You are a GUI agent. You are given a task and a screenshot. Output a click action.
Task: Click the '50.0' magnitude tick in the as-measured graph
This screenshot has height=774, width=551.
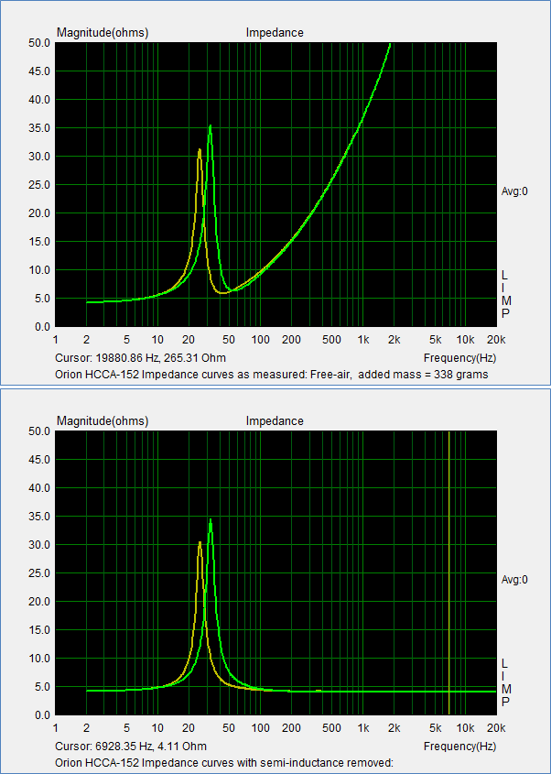pos(40,43)
